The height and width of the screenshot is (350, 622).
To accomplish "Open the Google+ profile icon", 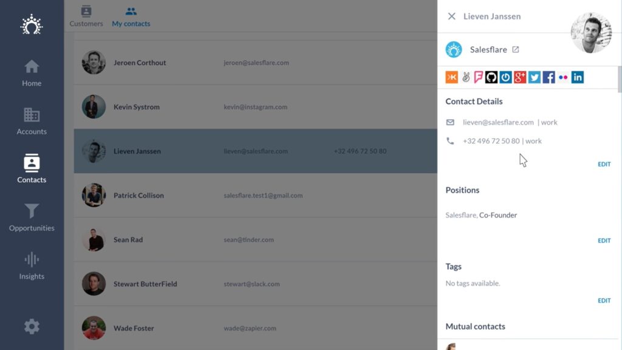I will coord(519,77).
